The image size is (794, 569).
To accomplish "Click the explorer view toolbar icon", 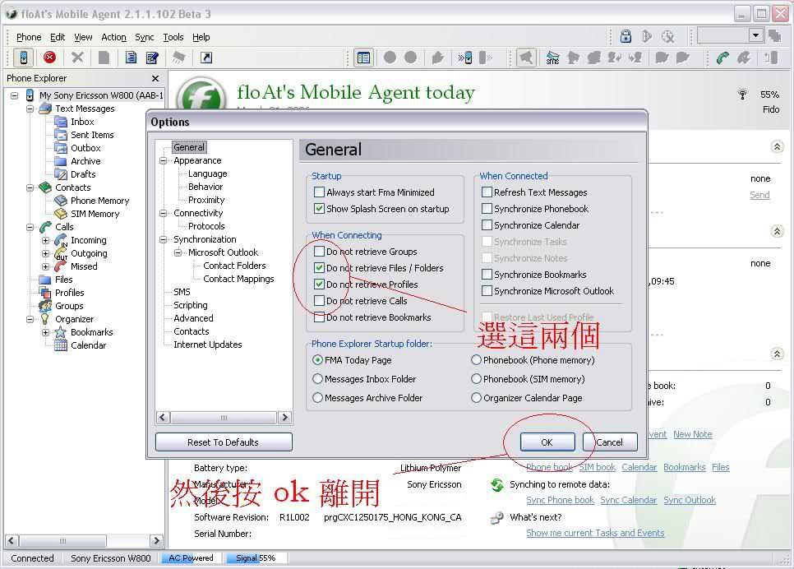I will (363, 58).
